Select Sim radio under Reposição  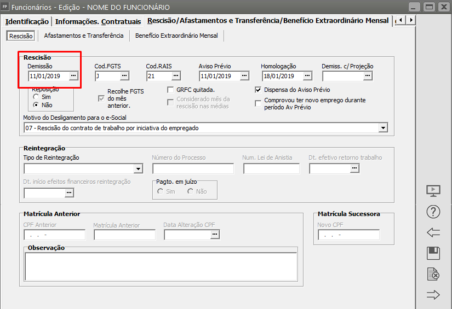click(x=36, y=97)
